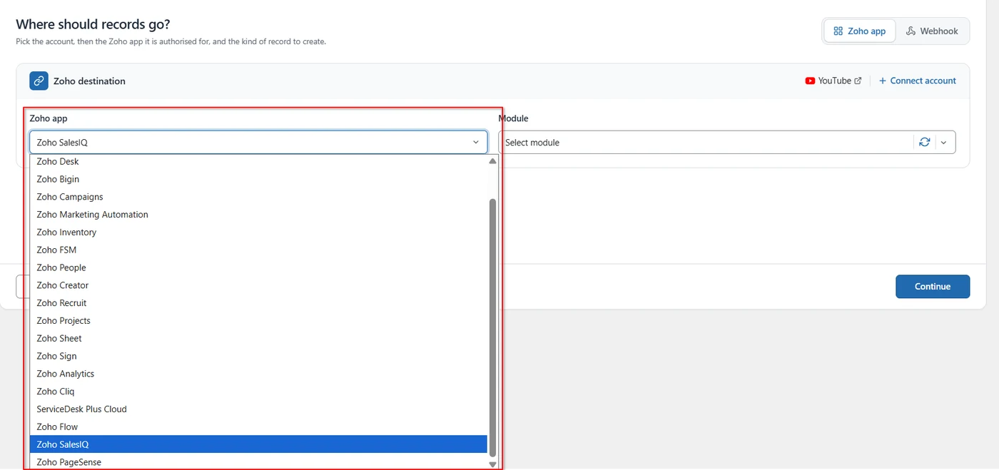Refresh the module list
The height and width of the screenshot is (470, 999).
click(924, 142)
